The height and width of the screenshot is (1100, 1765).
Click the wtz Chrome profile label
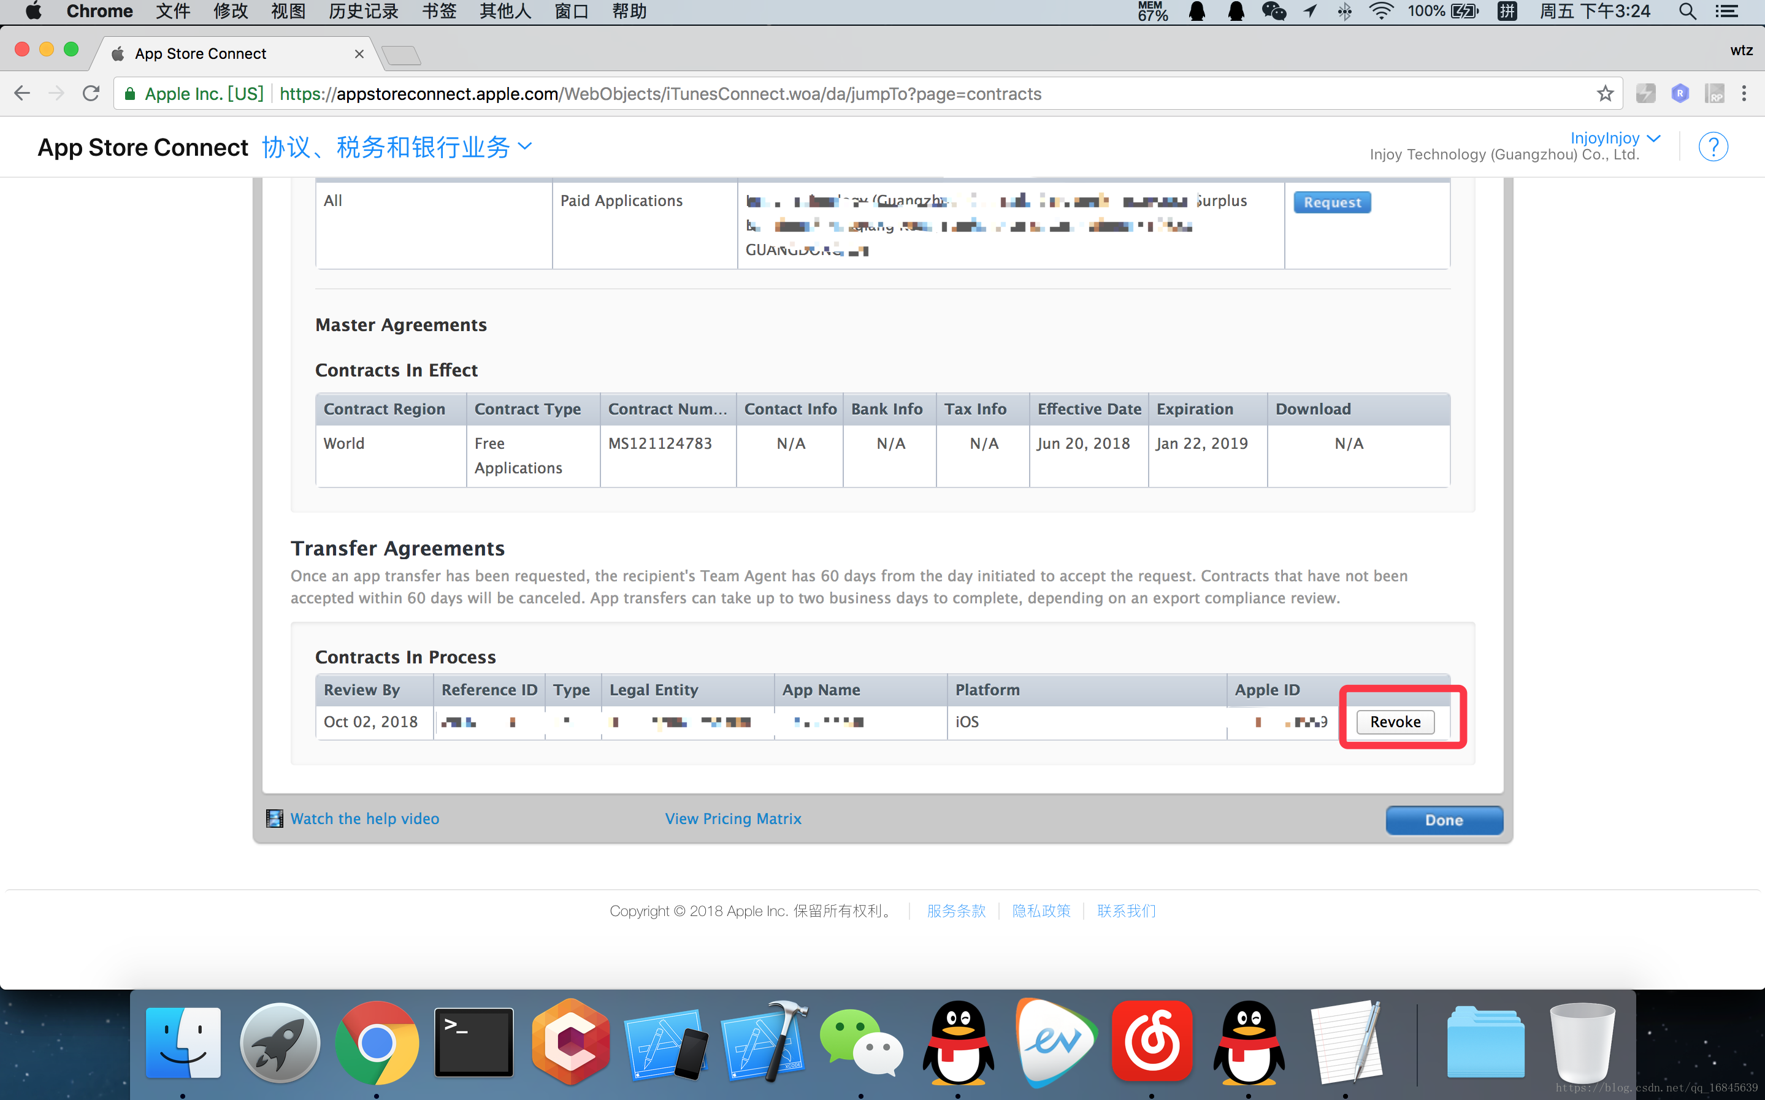tap(1741, 50)
